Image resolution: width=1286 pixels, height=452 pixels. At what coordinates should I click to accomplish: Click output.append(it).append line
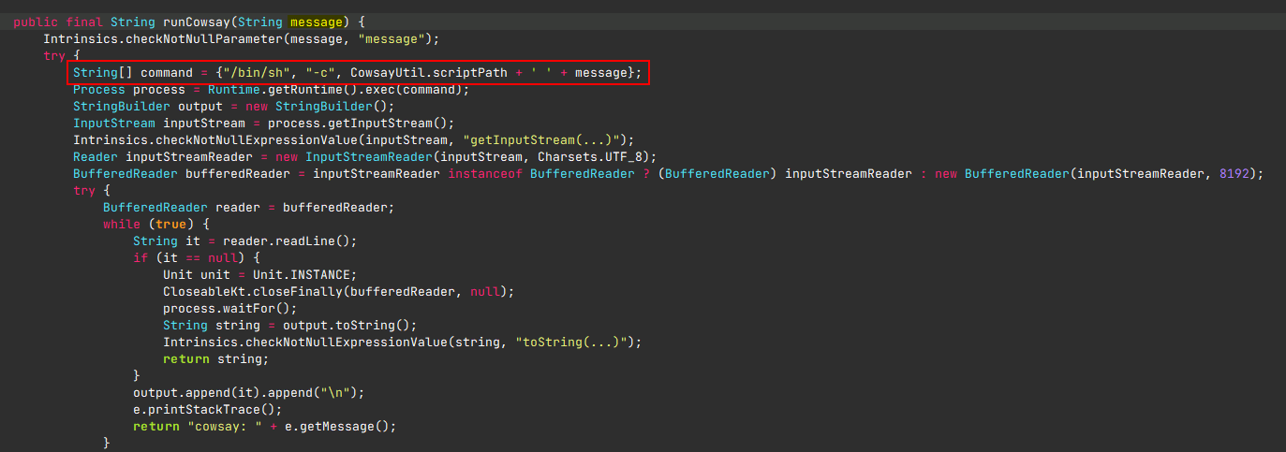[x=249, y=393]
